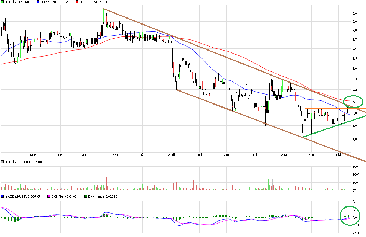Click the green Divergence legend swatch

pyautogui.click(x=85, y=196)
